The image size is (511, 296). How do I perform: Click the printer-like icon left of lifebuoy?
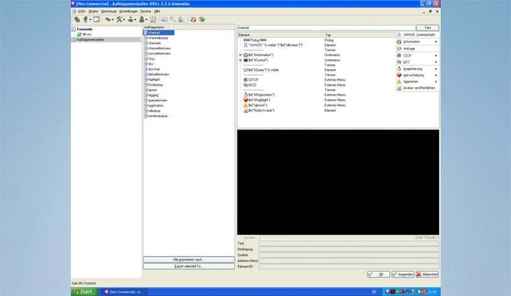pos(181,20)
